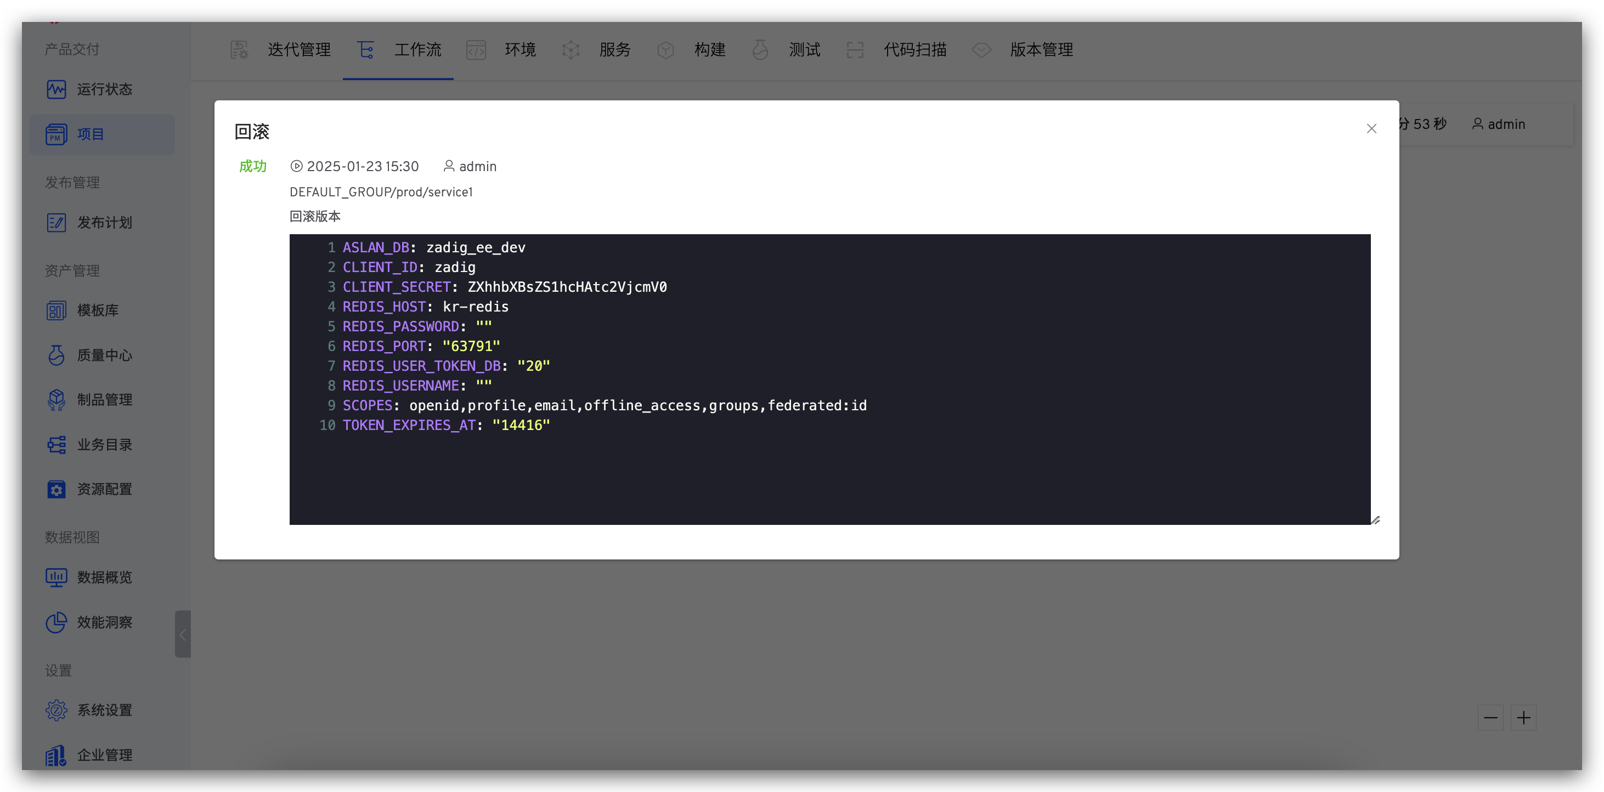Viewport: 1604px width, 792px height.
Task: Open 业务目录 business catalog icon
Action: coord(56,445)
